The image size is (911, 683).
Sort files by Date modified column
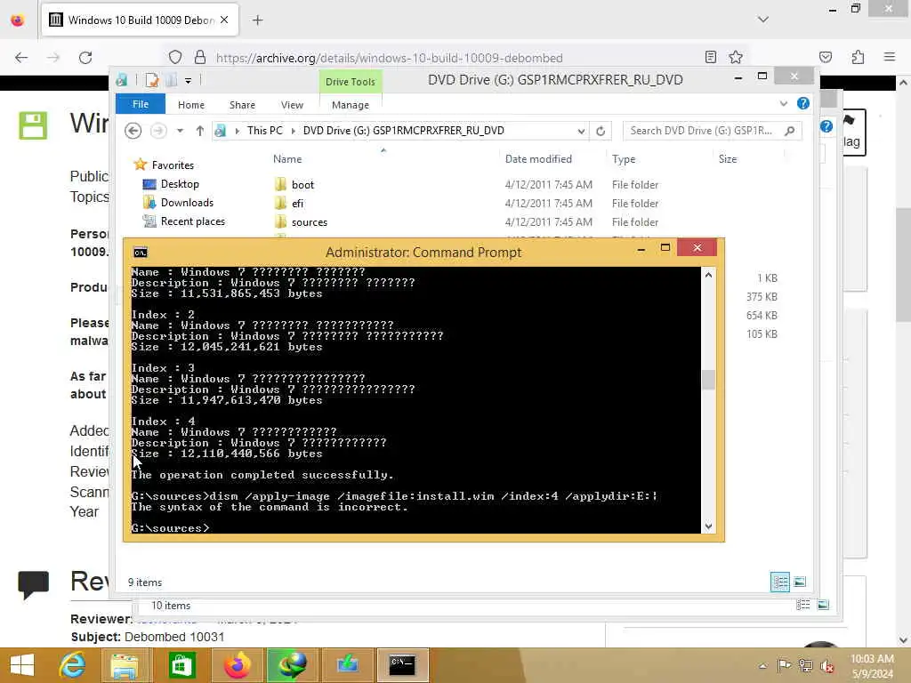click(538, 158)
